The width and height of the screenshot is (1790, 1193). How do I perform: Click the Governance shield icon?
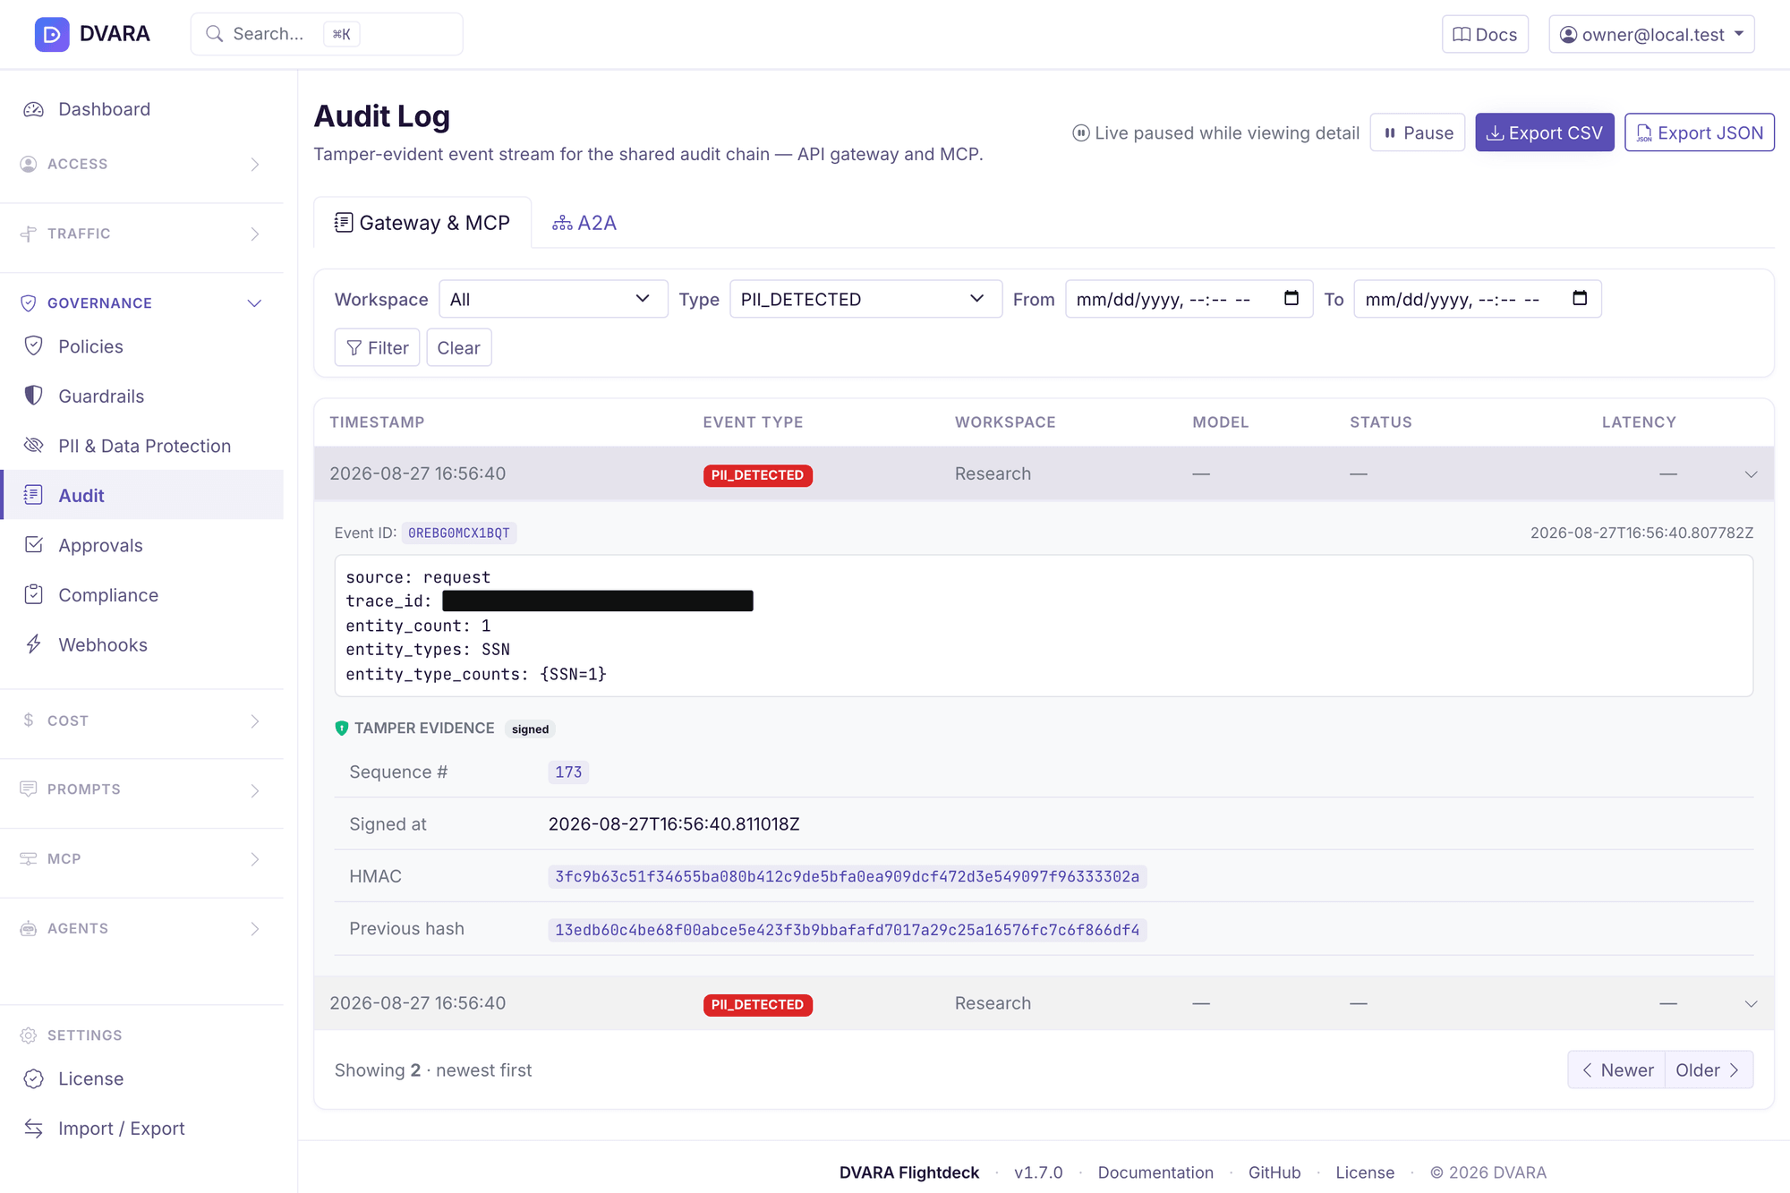tap(29, 303)
